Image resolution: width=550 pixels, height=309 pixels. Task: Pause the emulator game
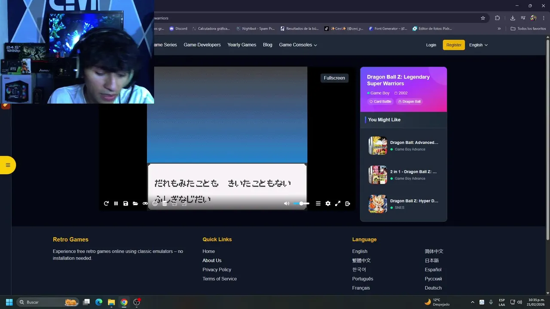116,203
